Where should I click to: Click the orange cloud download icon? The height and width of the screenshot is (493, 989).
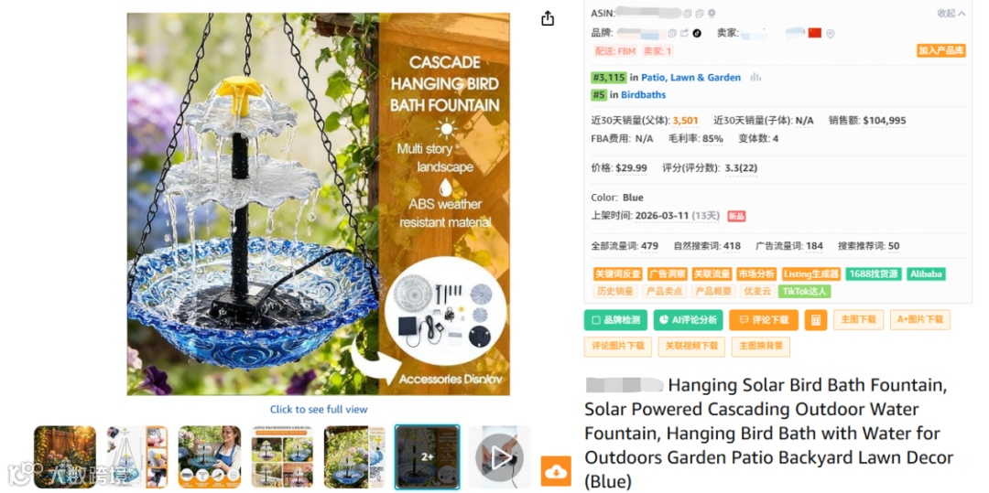point(557,471)
